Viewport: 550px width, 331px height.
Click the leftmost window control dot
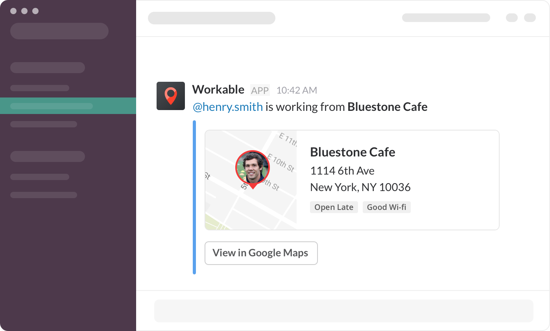click(13, 11)
